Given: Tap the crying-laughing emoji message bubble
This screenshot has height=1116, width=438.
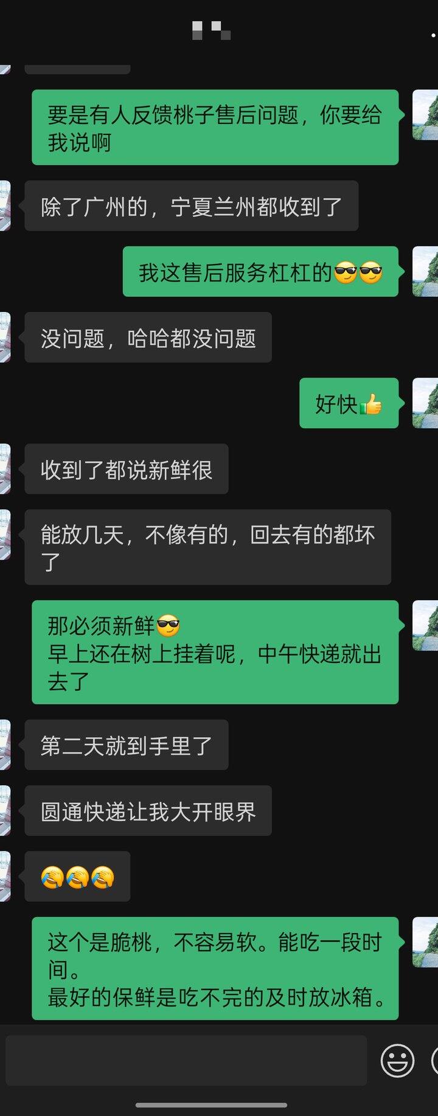Looking at the screenshot, I should point(77,876).
